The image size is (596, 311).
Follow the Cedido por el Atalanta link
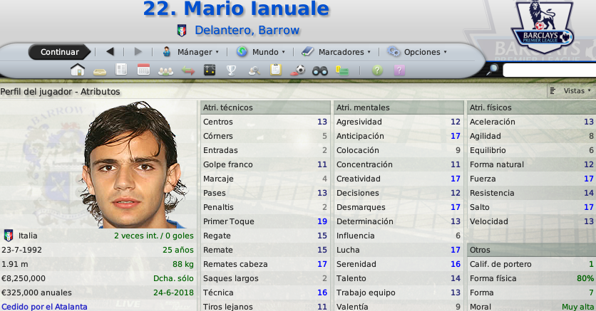click(44, 307)
